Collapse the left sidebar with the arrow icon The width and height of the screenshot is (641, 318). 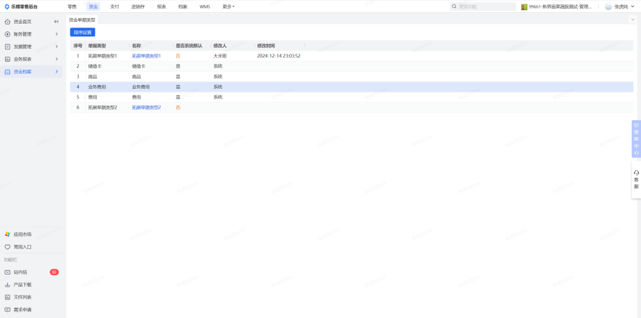click(56, 21)
